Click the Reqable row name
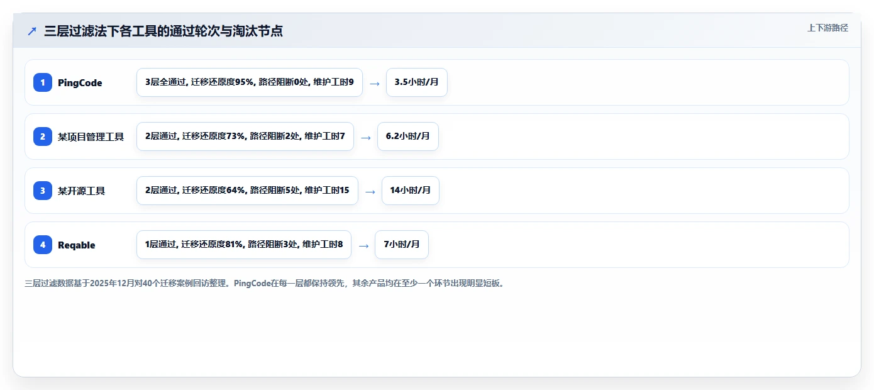 (x=77, y=245)
